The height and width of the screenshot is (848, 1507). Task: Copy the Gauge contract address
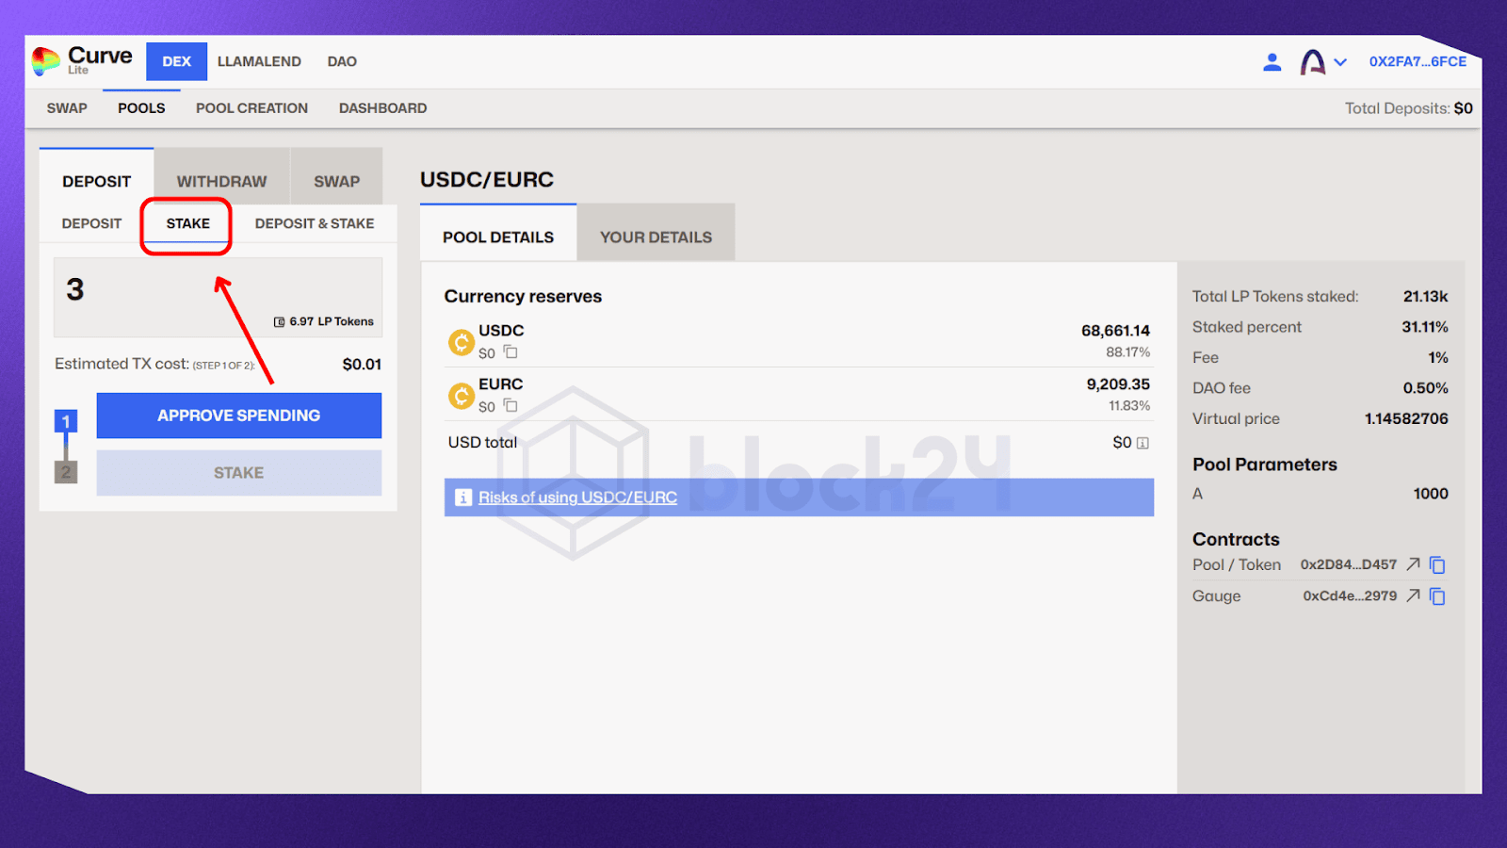[1437, 596]
